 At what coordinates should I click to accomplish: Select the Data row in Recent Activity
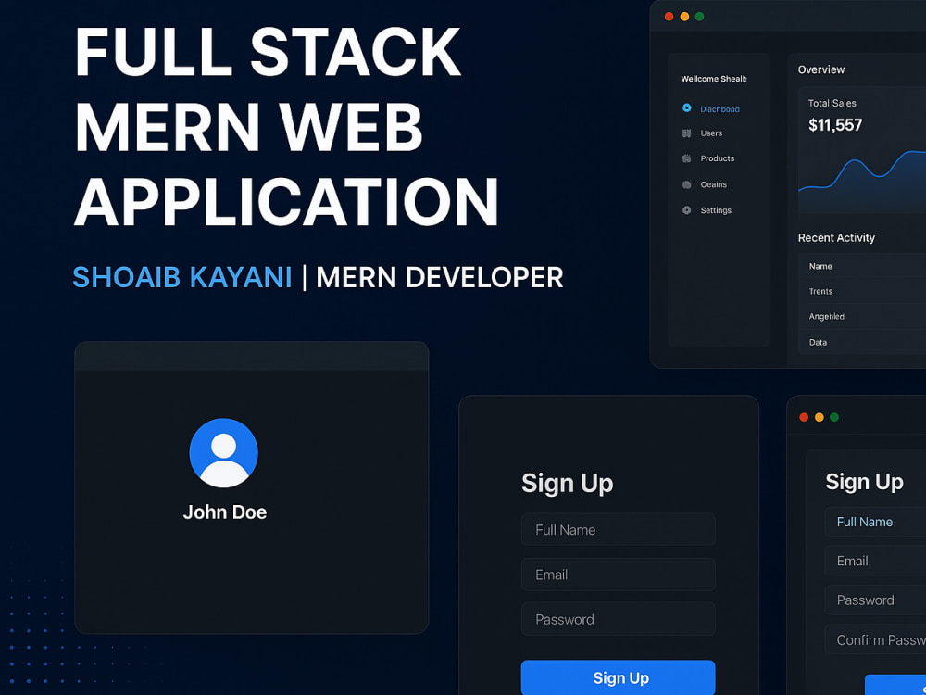coord(862,342)
